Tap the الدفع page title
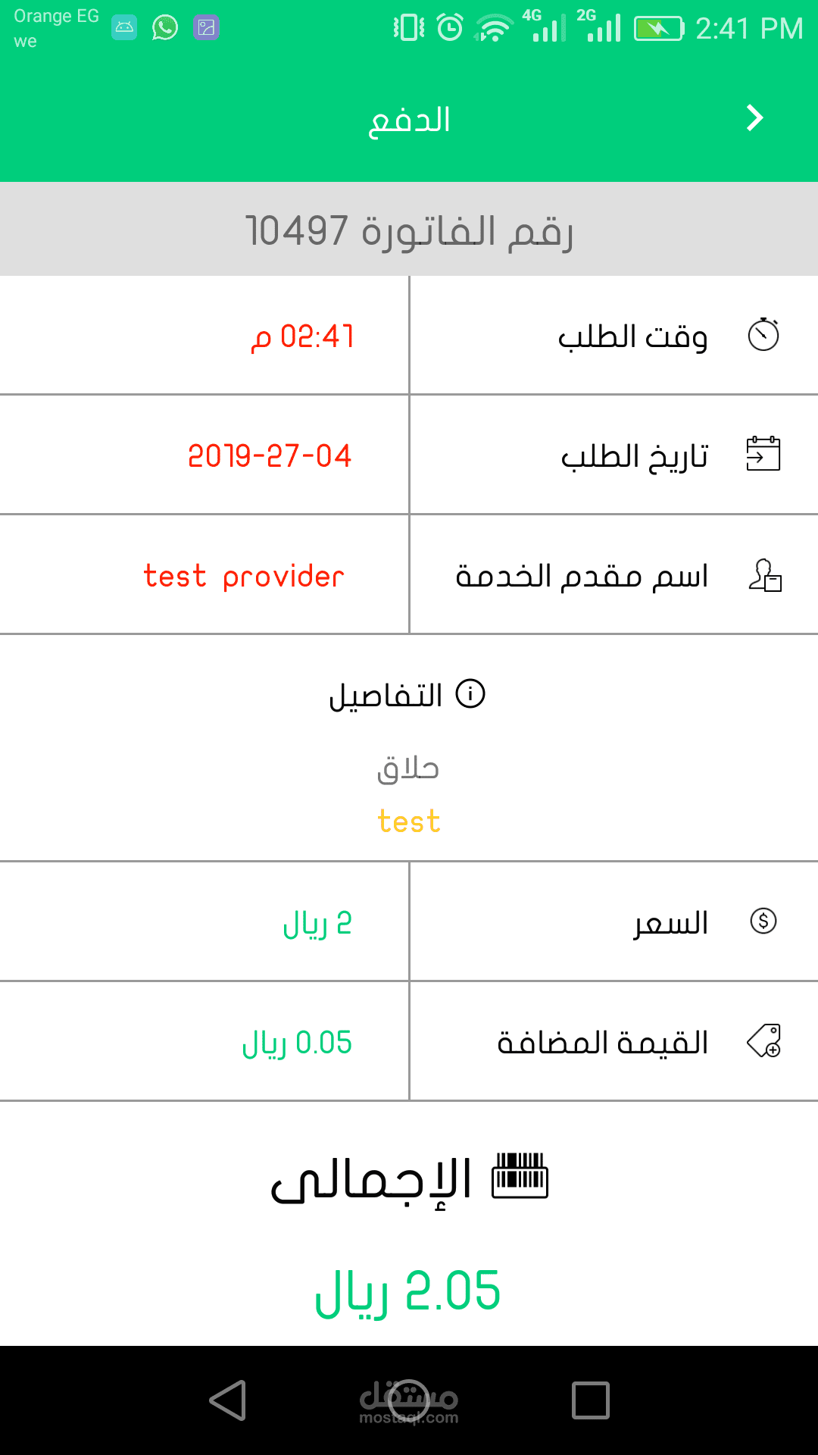The width and height of the screenshot is (818, 1455). 409,120
